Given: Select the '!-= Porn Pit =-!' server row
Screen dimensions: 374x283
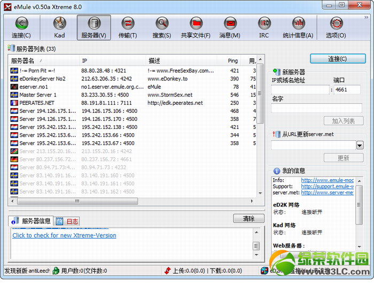Looking at the screenshot, I should 133,71.
